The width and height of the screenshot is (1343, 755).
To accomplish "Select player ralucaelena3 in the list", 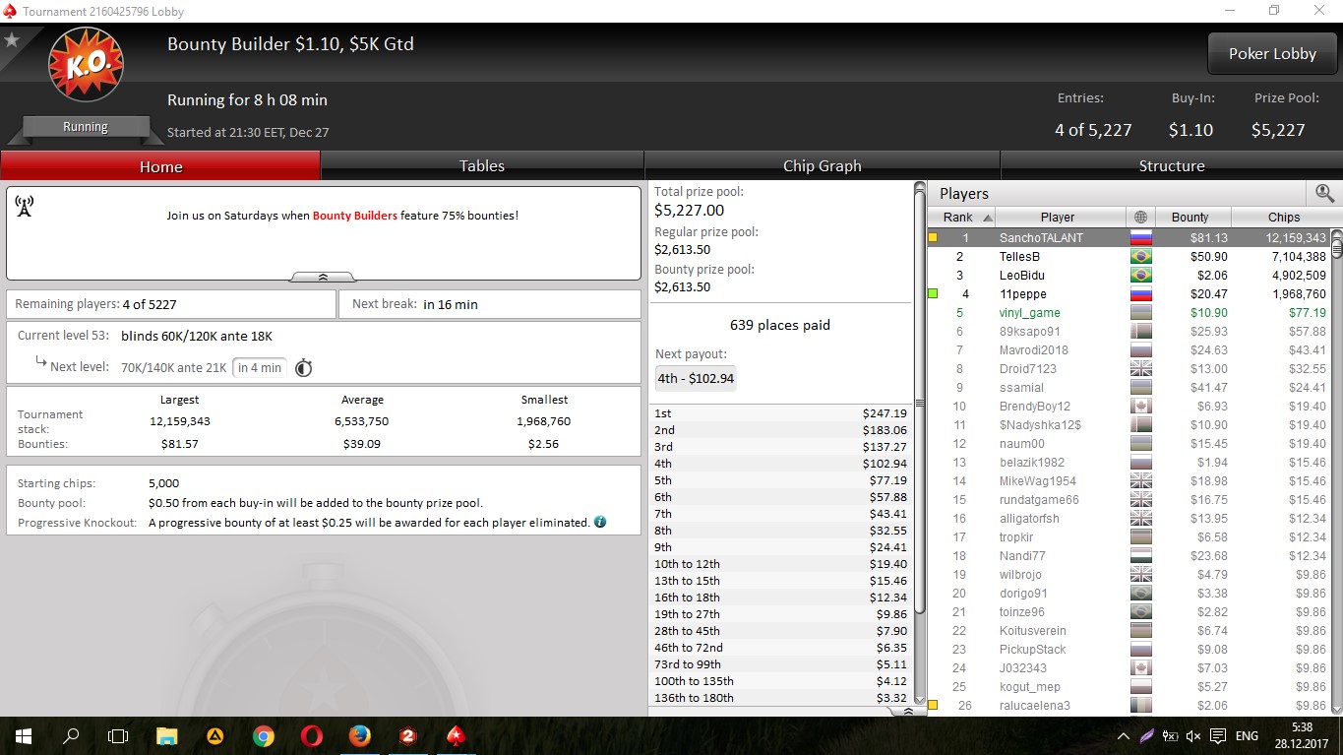I will (x=1129, y=705).
